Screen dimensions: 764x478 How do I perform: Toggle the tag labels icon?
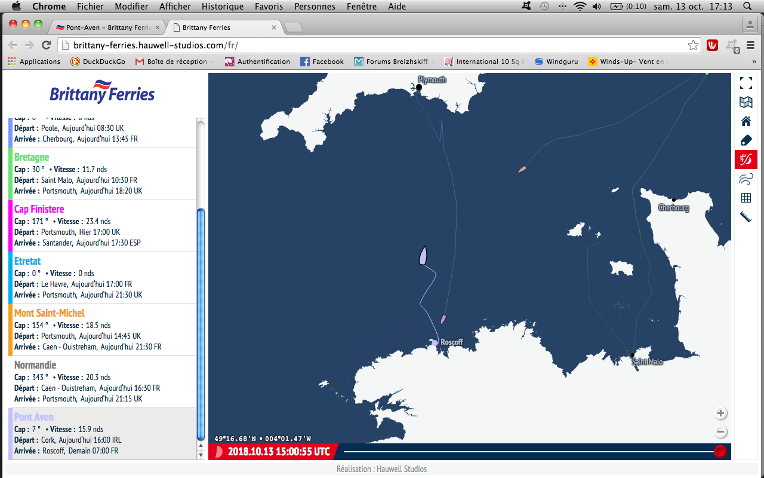[745, 140]
